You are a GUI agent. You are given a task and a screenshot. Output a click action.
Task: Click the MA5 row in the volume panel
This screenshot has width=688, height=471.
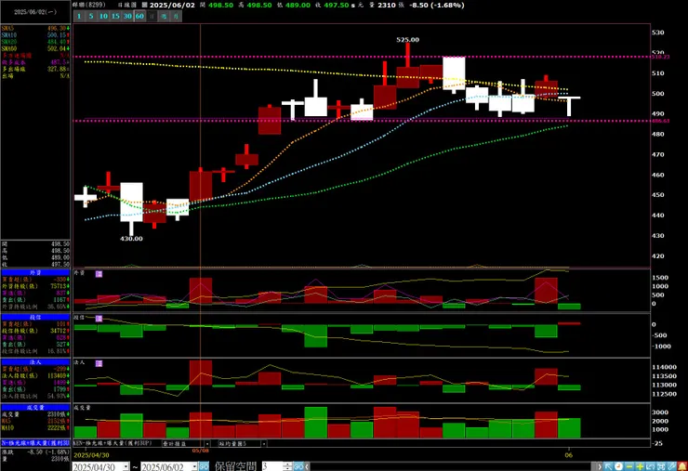pyautogui.click(x=35, y=421)
